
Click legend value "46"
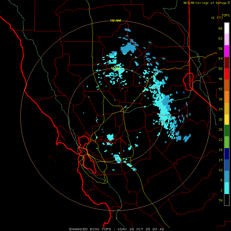[x=220, y=79]
